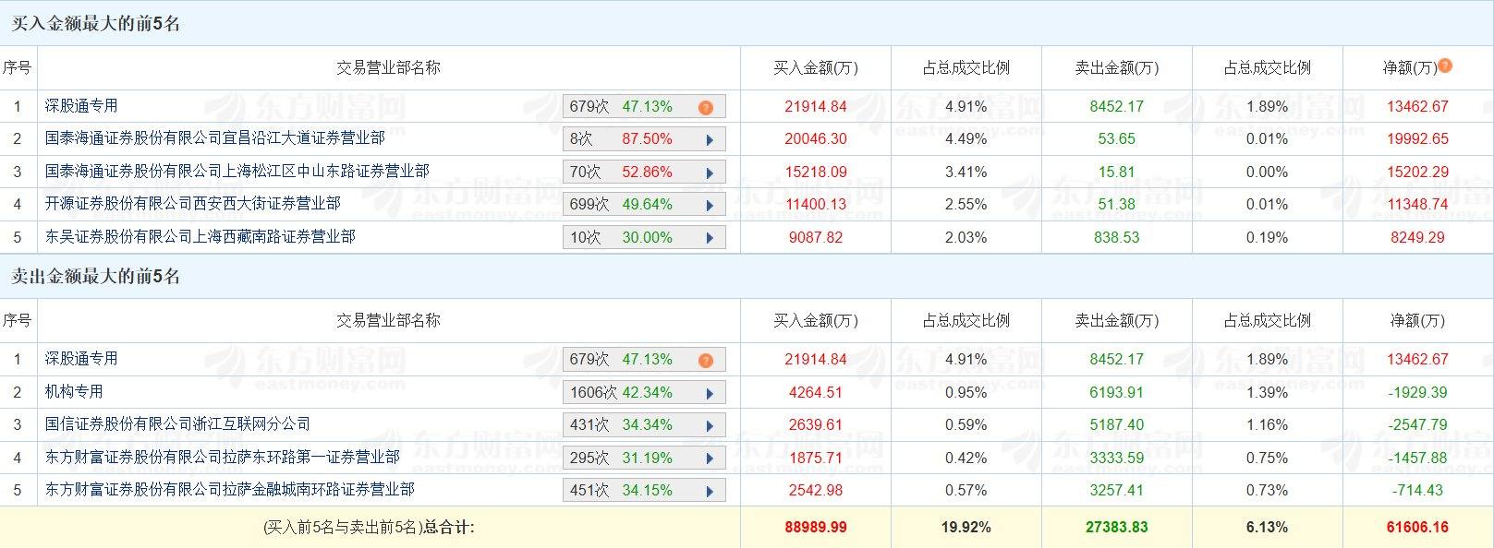Click help icon on 深股通专用 row in sell table

(706, 359)
